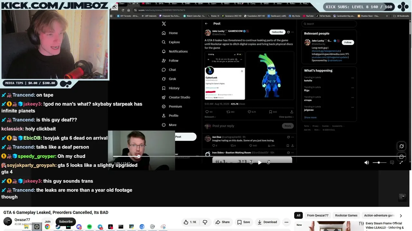Bookmark Jon Doe's reply

(288, 146)
